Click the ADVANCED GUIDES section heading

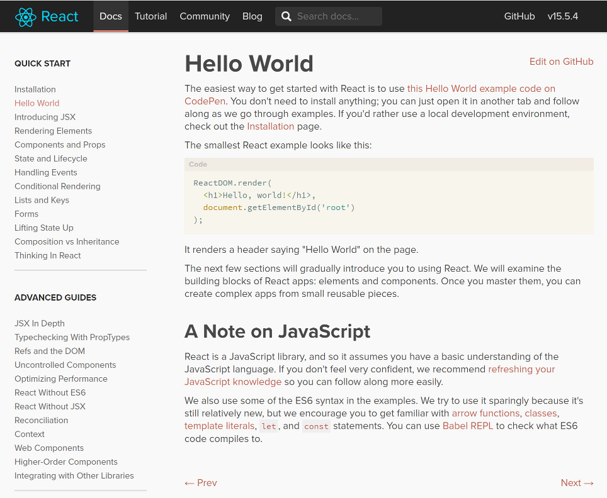(x=55, y=297)
